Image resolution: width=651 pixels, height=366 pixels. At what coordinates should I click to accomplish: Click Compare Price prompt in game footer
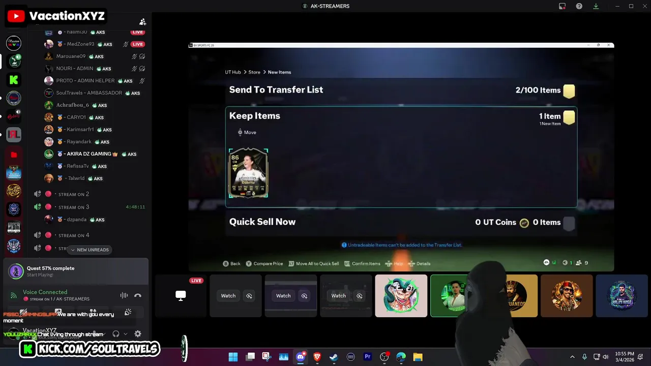pyautogui.click(x=264, y=263)
